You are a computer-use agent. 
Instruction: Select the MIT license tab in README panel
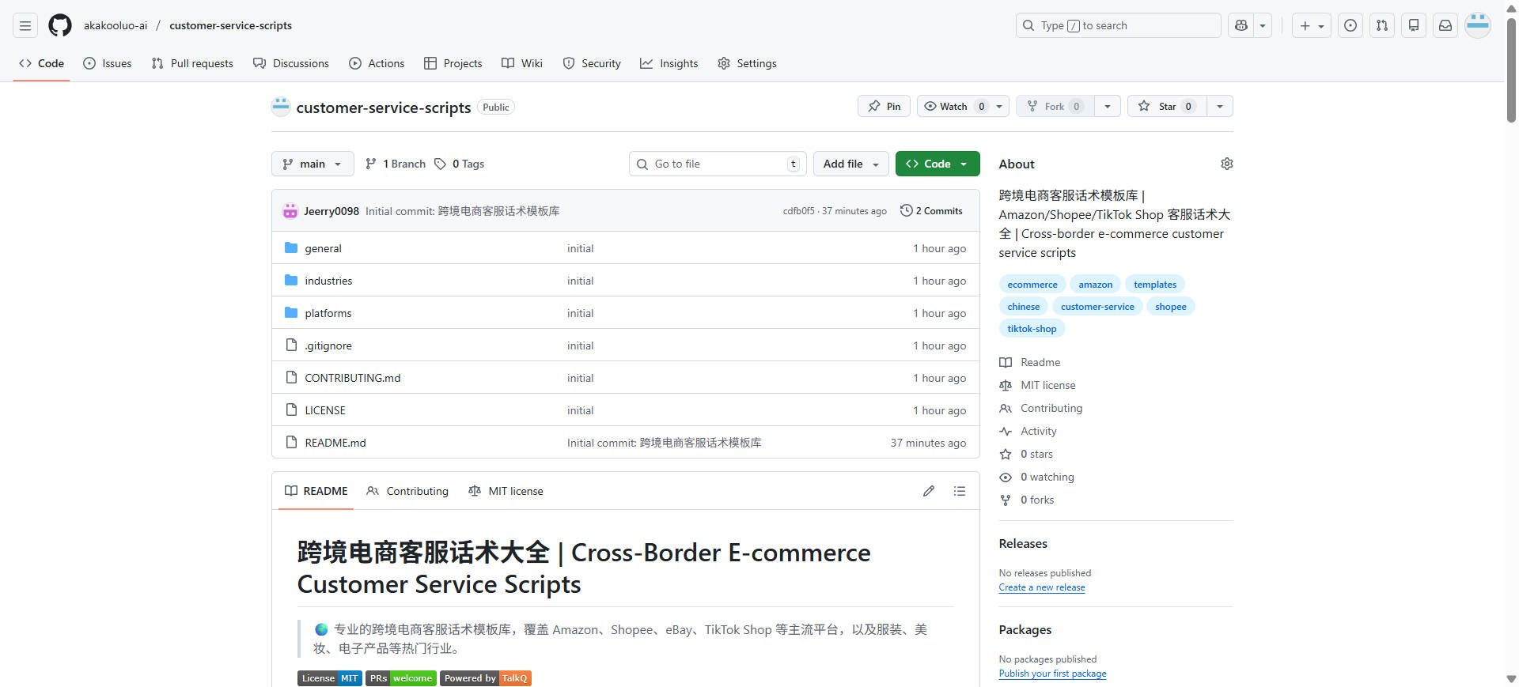(x=506, y=491)
